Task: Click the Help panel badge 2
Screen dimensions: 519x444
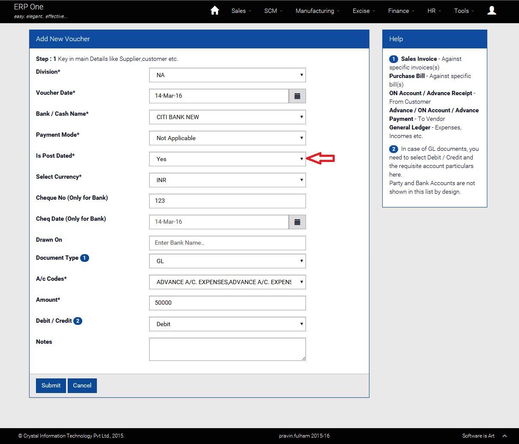Action: click(393, 149)
